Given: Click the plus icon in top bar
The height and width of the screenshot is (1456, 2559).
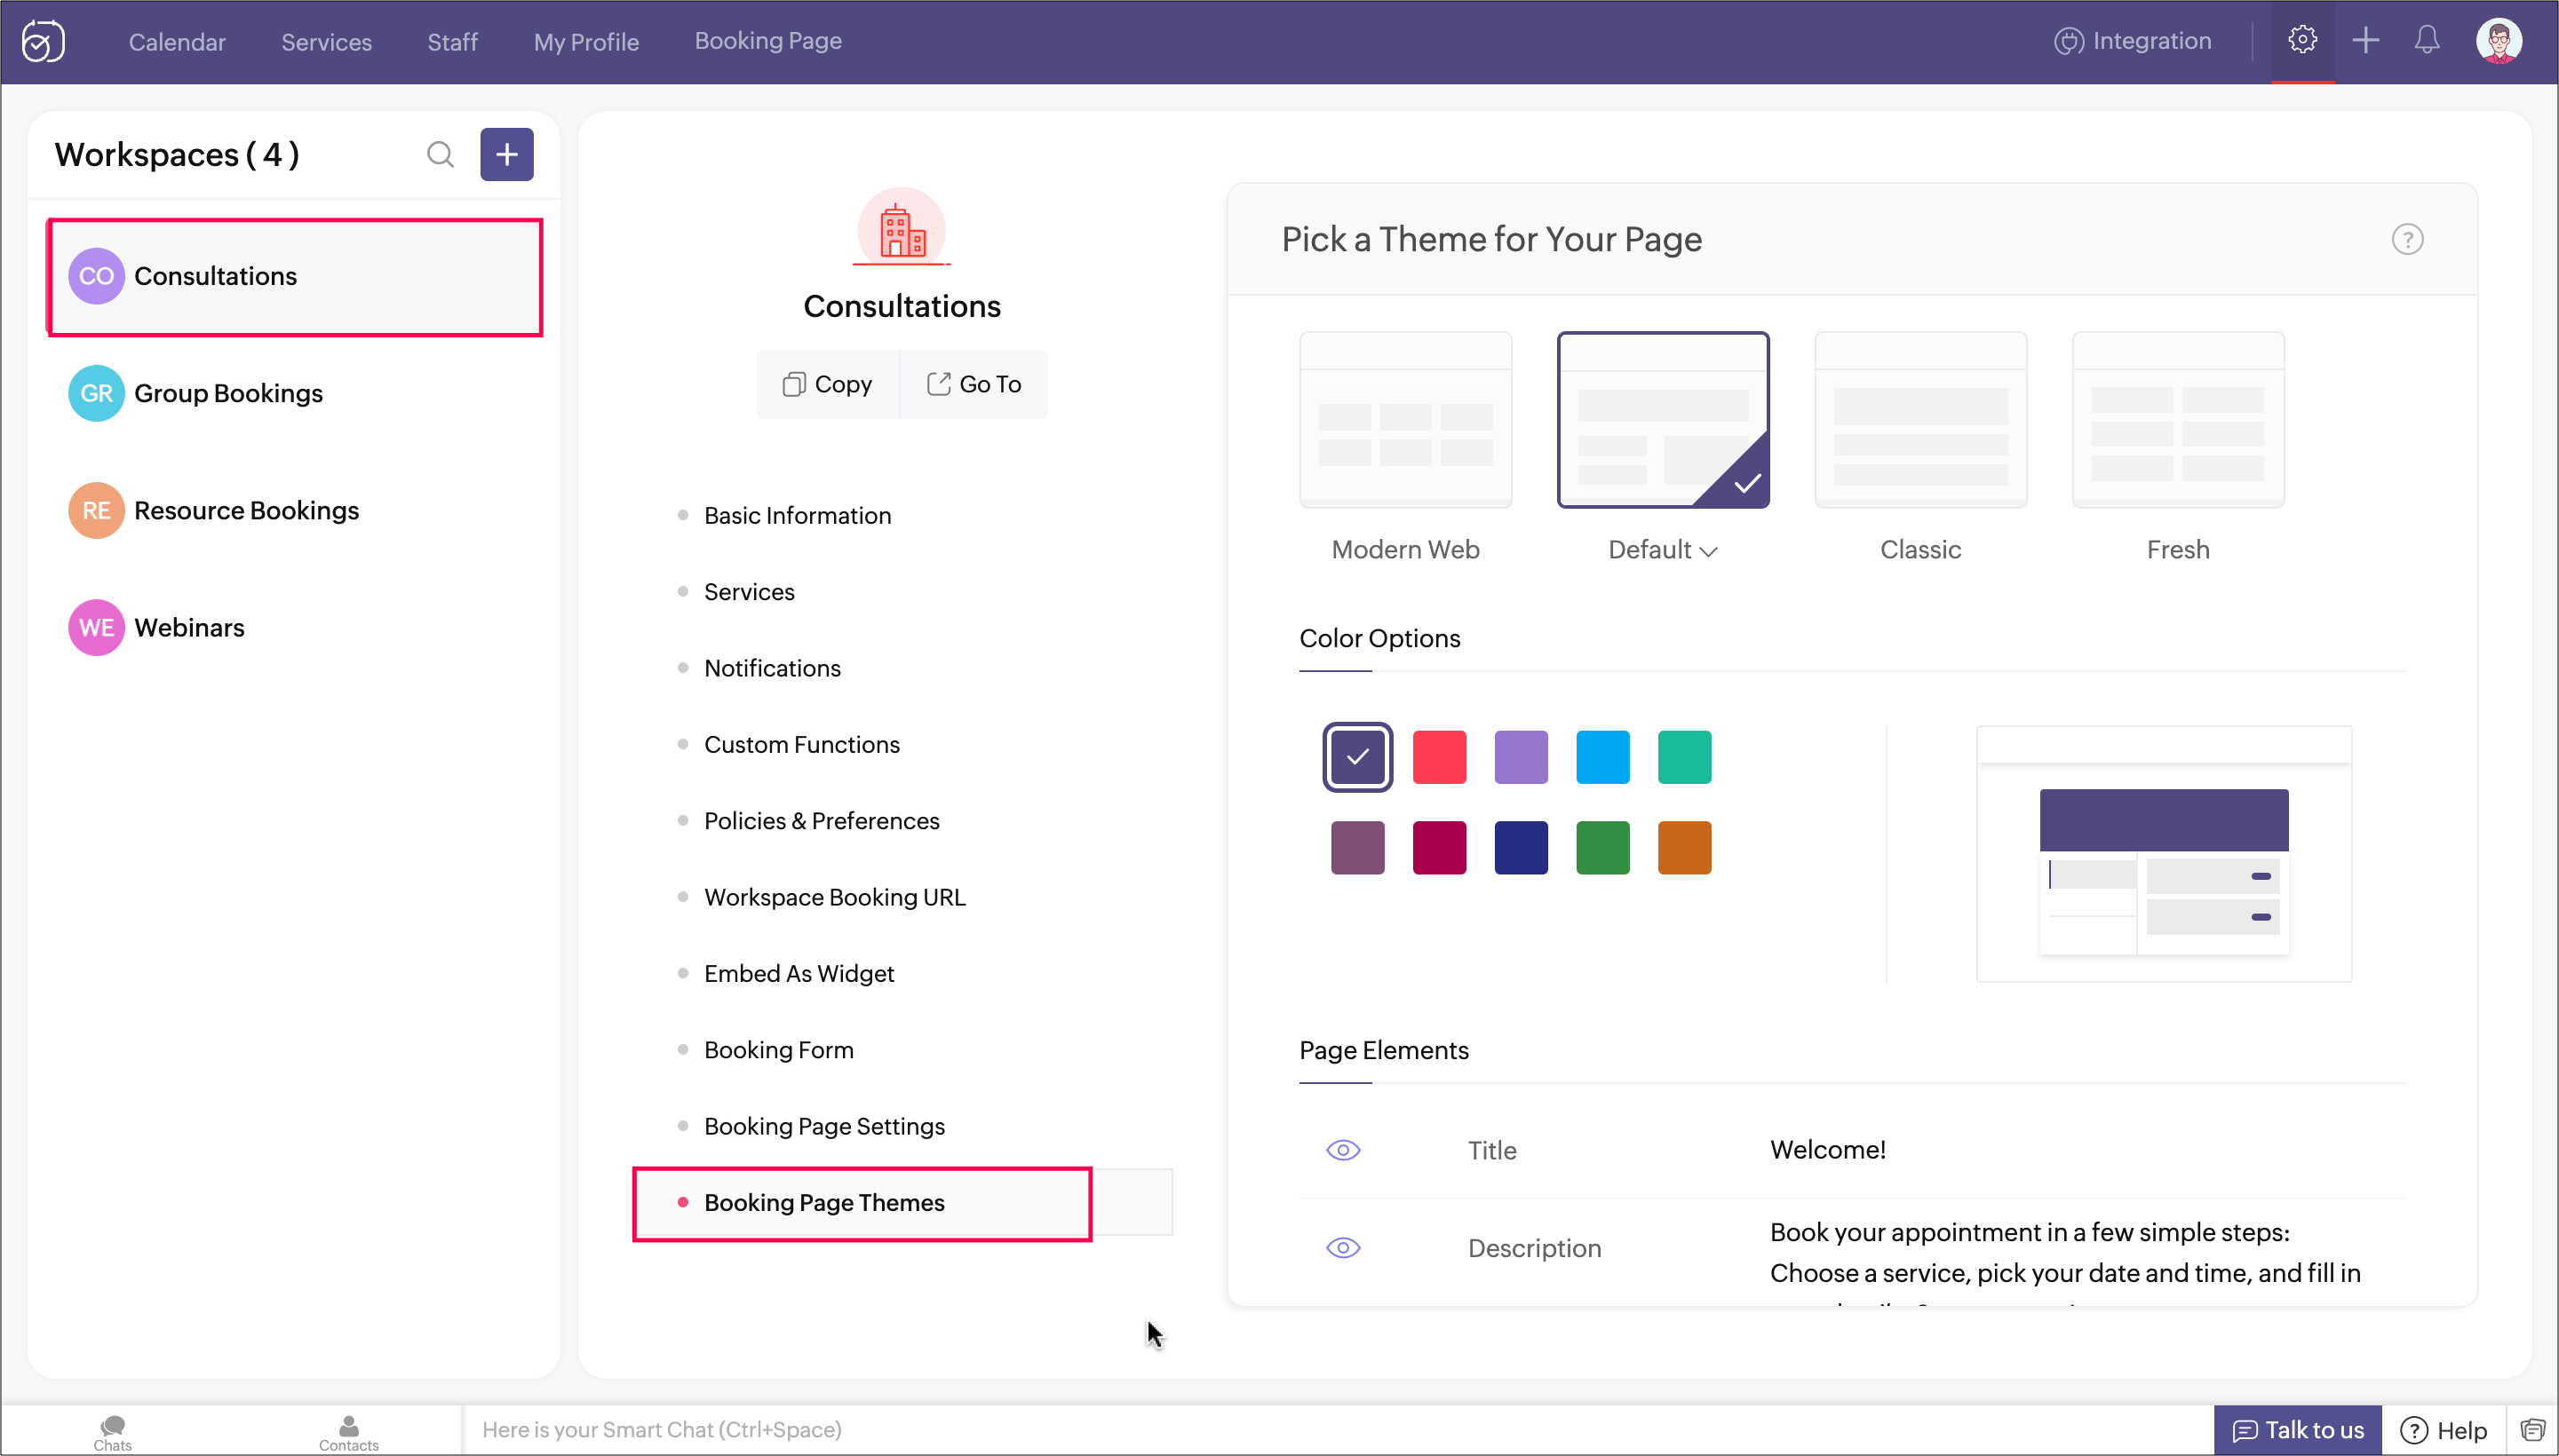Looking at the screenshot, I should point(2365,41).
